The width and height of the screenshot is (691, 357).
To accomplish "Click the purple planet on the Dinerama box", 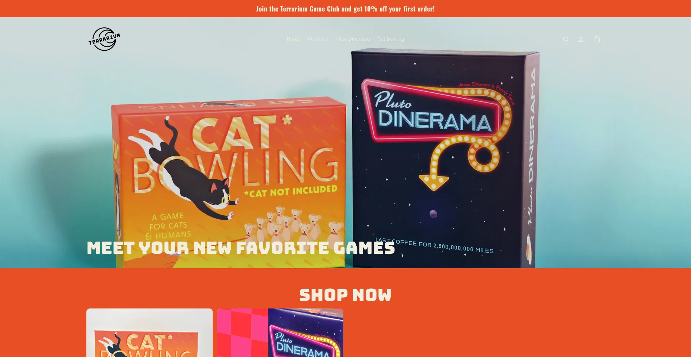I will [434, 214].
